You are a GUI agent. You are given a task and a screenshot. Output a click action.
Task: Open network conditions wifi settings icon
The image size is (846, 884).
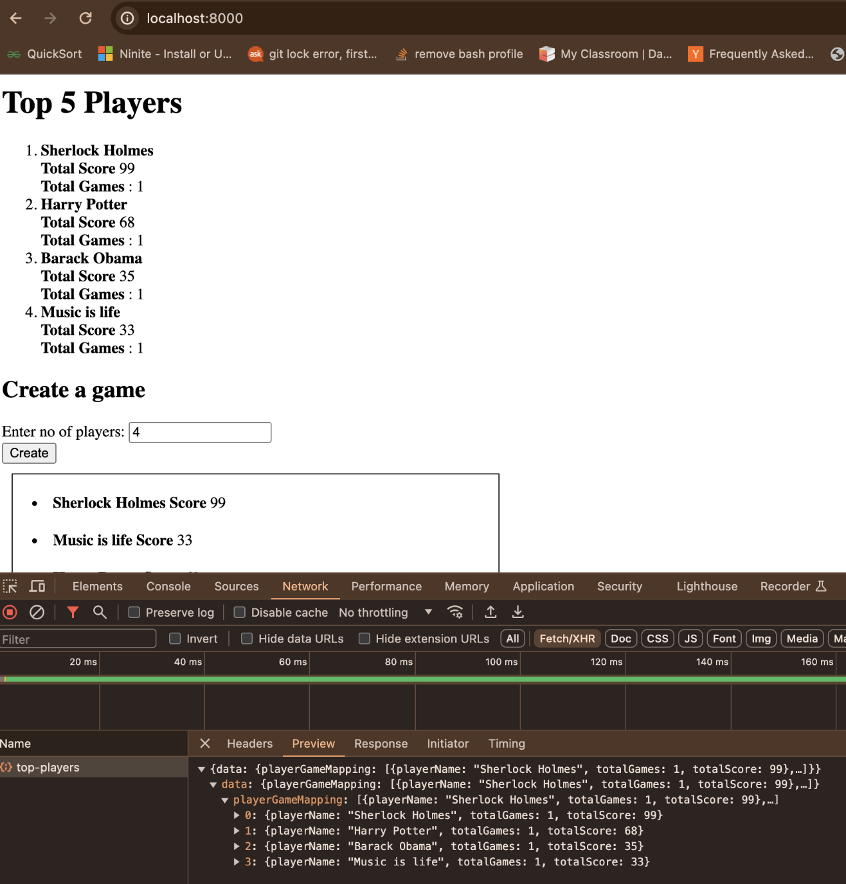[455, 612]
